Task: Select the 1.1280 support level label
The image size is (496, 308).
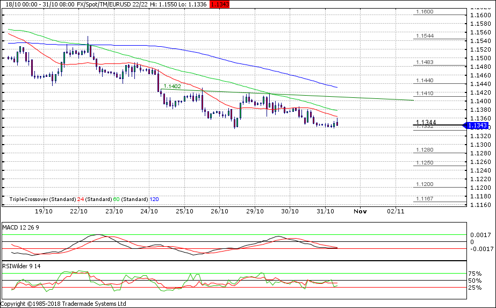Action: (x=425, y=150)
